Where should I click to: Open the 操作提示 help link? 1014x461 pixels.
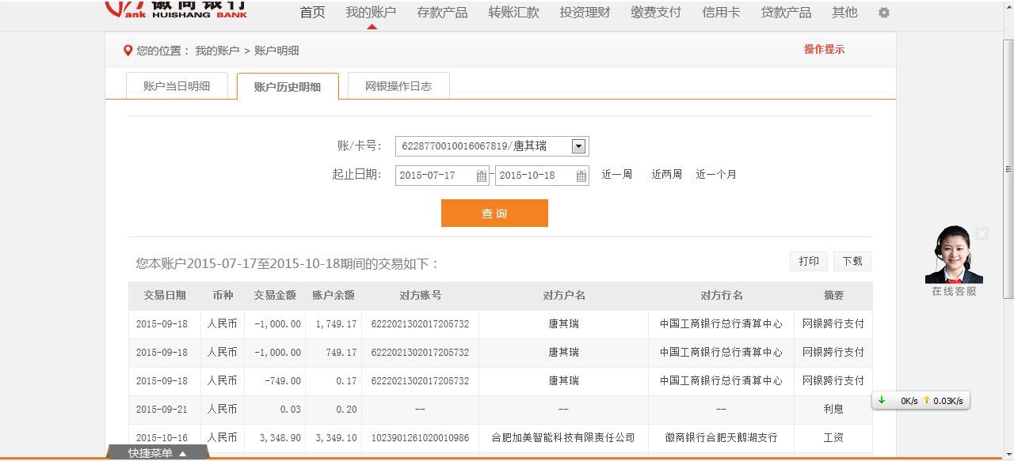point(824,49)
